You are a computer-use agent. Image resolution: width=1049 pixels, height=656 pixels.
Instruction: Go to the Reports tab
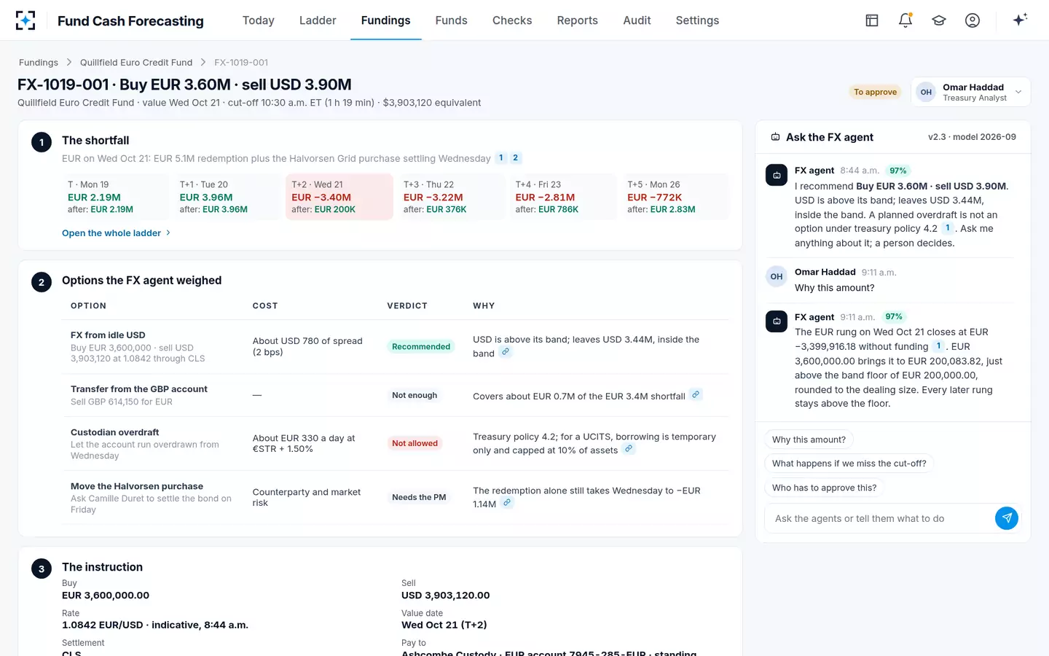[x=578, y=20]
